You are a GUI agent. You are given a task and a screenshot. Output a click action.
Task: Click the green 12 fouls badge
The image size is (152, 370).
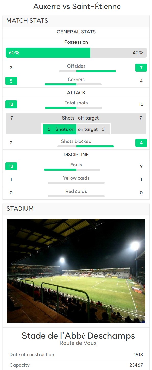(11, 166)
